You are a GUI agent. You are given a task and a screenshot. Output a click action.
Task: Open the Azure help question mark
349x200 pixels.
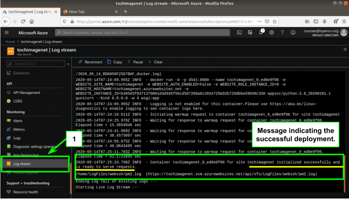tap(282, 33)
